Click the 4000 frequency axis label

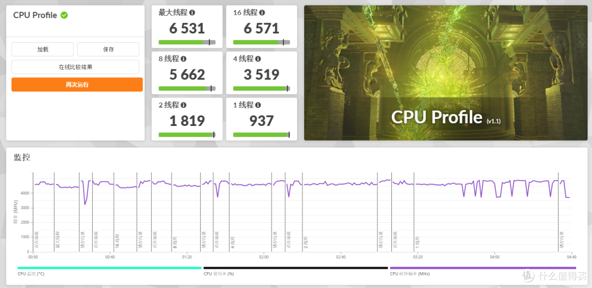pyautogui.click(x=26, y=193)
